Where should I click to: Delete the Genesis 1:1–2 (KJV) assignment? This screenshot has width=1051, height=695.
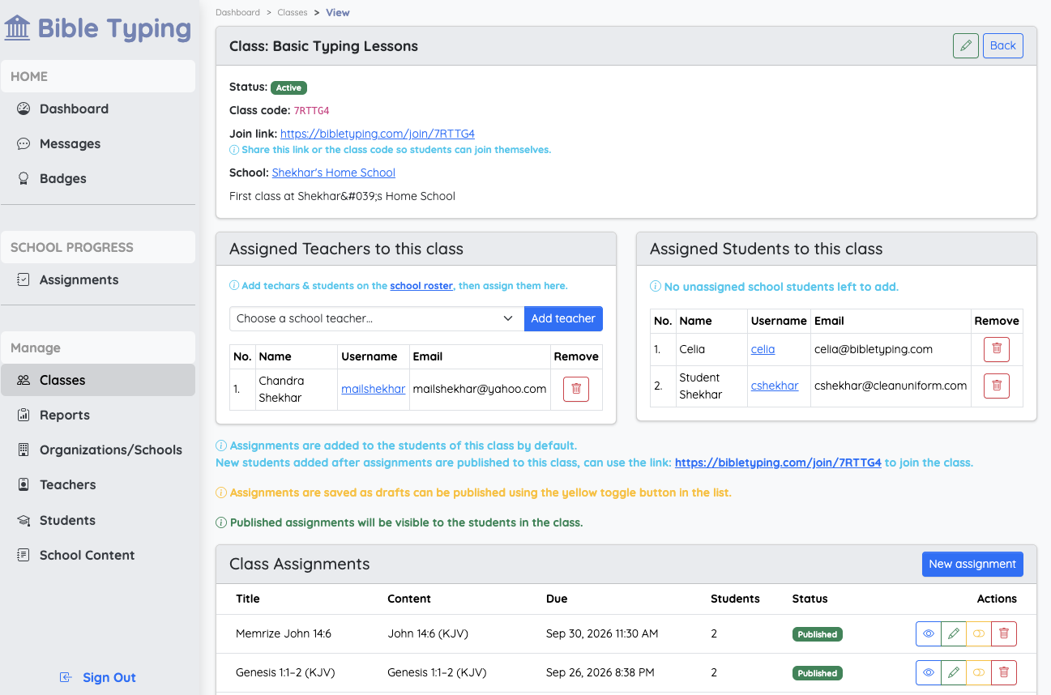[x=1004, y=672]
